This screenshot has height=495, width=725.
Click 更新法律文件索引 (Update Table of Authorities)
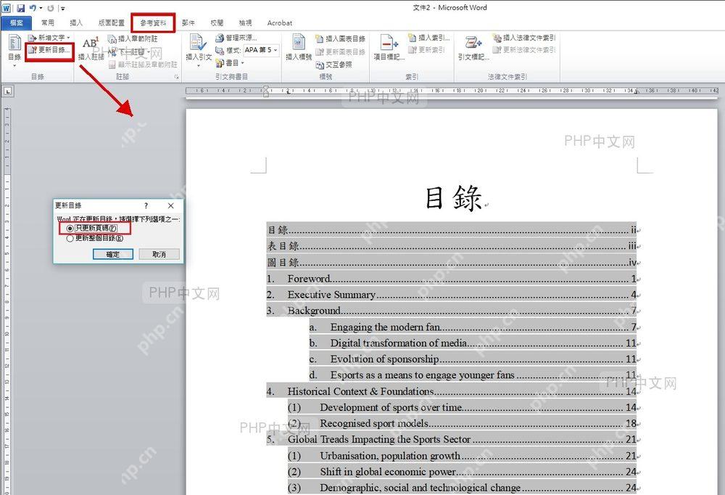pyautogui.click(x=524, y=49)
